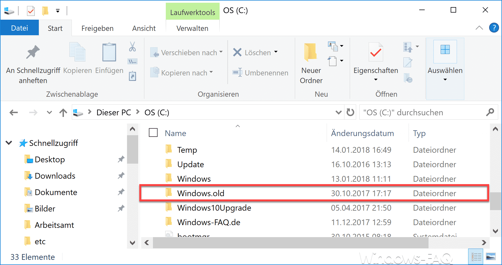
Task: Switch to the Ansicht tab
Action: (x=144, y=28)
